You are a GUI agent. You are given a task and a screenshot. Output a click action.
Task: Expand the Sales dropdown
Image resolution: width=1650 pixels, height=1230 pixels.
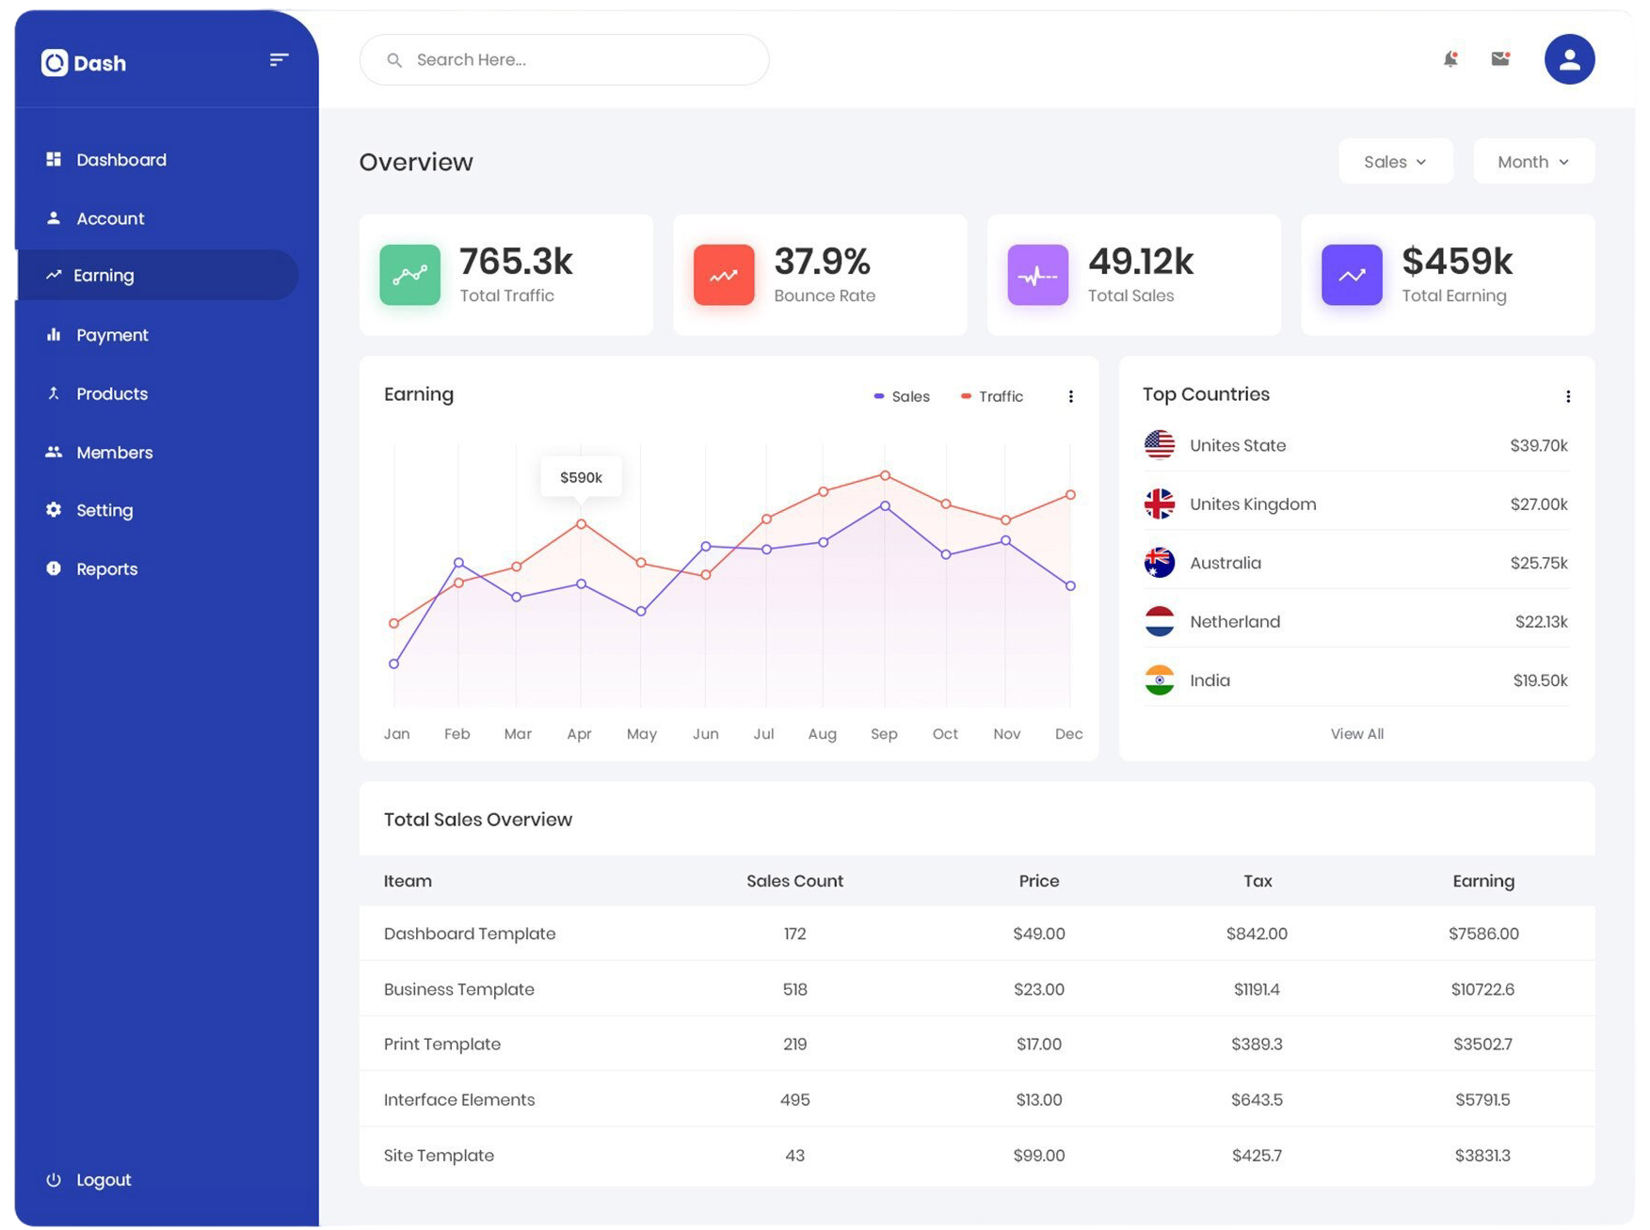1395,162
